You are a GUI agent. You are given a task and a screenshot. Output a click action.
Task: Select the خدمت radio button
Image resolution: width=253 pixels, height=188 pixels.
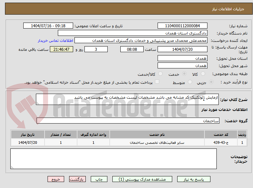pos(184,74)
